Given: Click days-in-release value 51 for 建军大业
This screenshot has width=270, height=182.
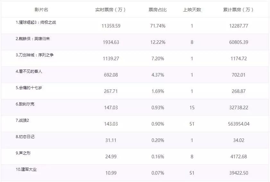Looking at the screenshot, I should [192, 173].
